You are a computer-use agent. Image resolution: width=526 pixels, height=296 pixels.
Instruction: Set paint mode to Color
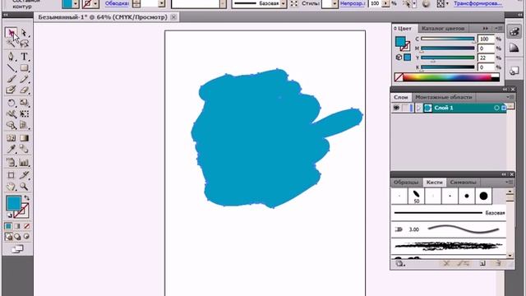8,226
